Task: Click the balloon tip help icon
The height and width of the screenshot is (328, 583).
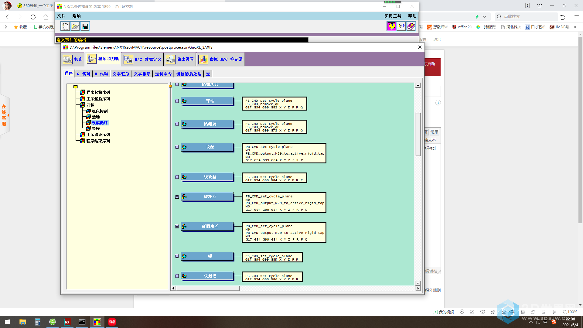Action: click(x=392, y=26)
